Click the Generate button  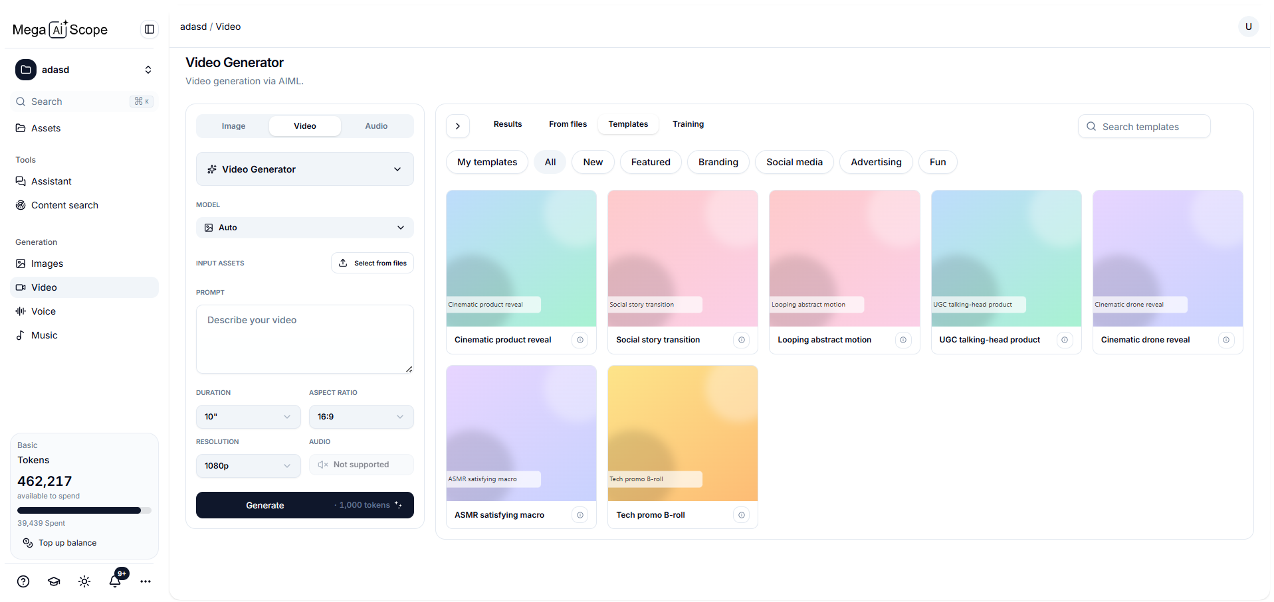coord(305,505)
